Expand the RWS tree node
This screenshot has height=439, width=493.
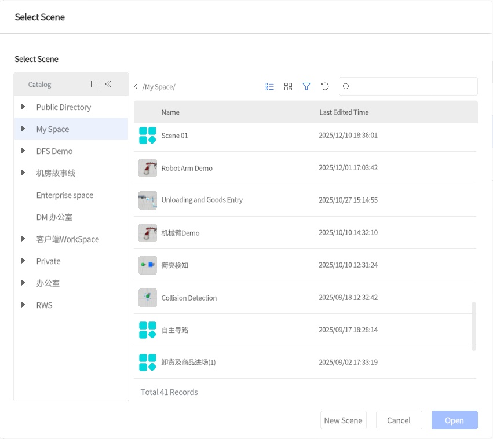click(23, 305)
